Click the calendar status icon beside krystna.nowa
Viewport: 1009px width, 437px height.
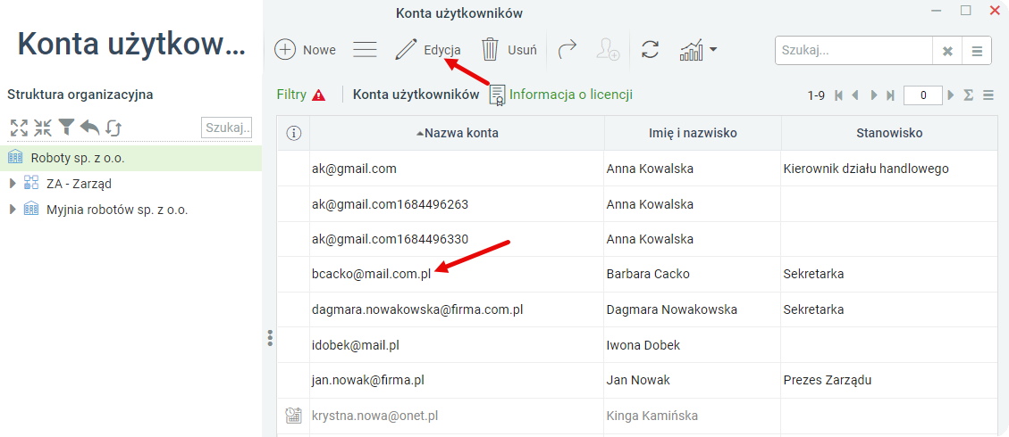tap(293, 416)
